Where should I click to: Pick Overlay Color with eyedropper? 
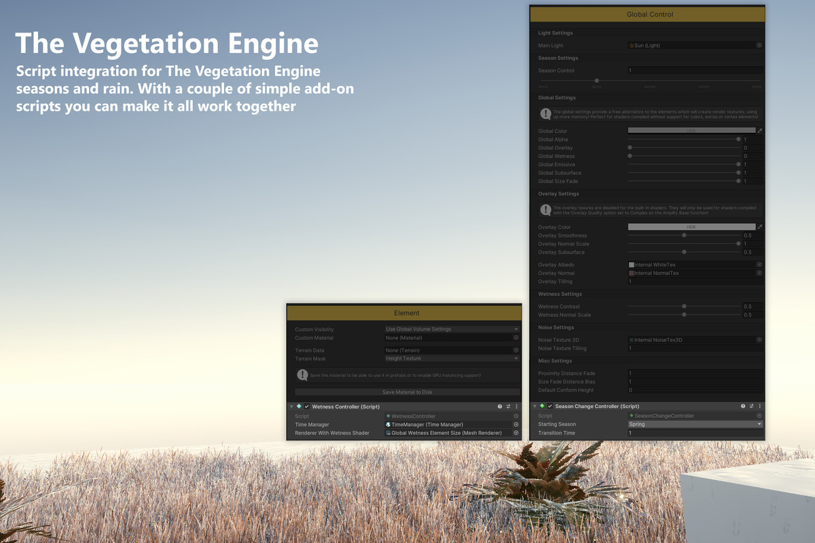click(x=760, y=227)
